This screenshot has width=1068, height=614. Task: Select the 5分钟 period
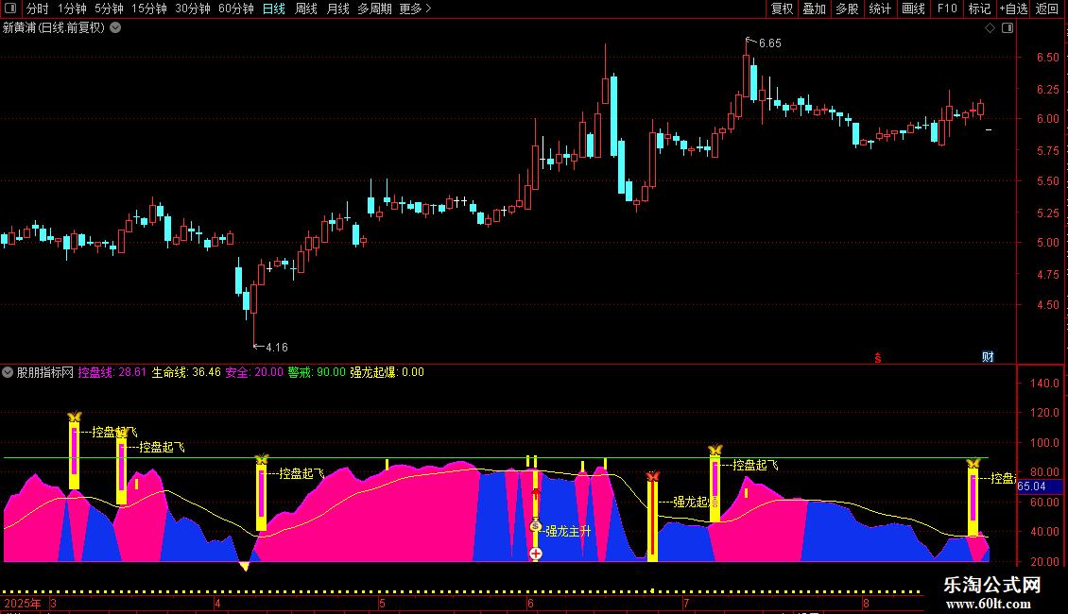pos(109,9)
